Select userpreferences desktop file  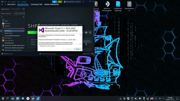click(129, 6)
